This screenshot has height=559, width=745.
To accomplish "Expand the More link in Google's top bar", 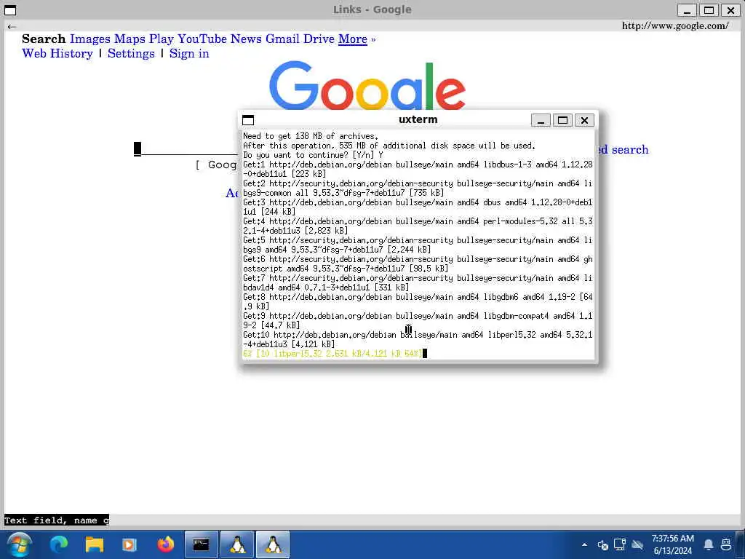I will [x=353, y=39].
